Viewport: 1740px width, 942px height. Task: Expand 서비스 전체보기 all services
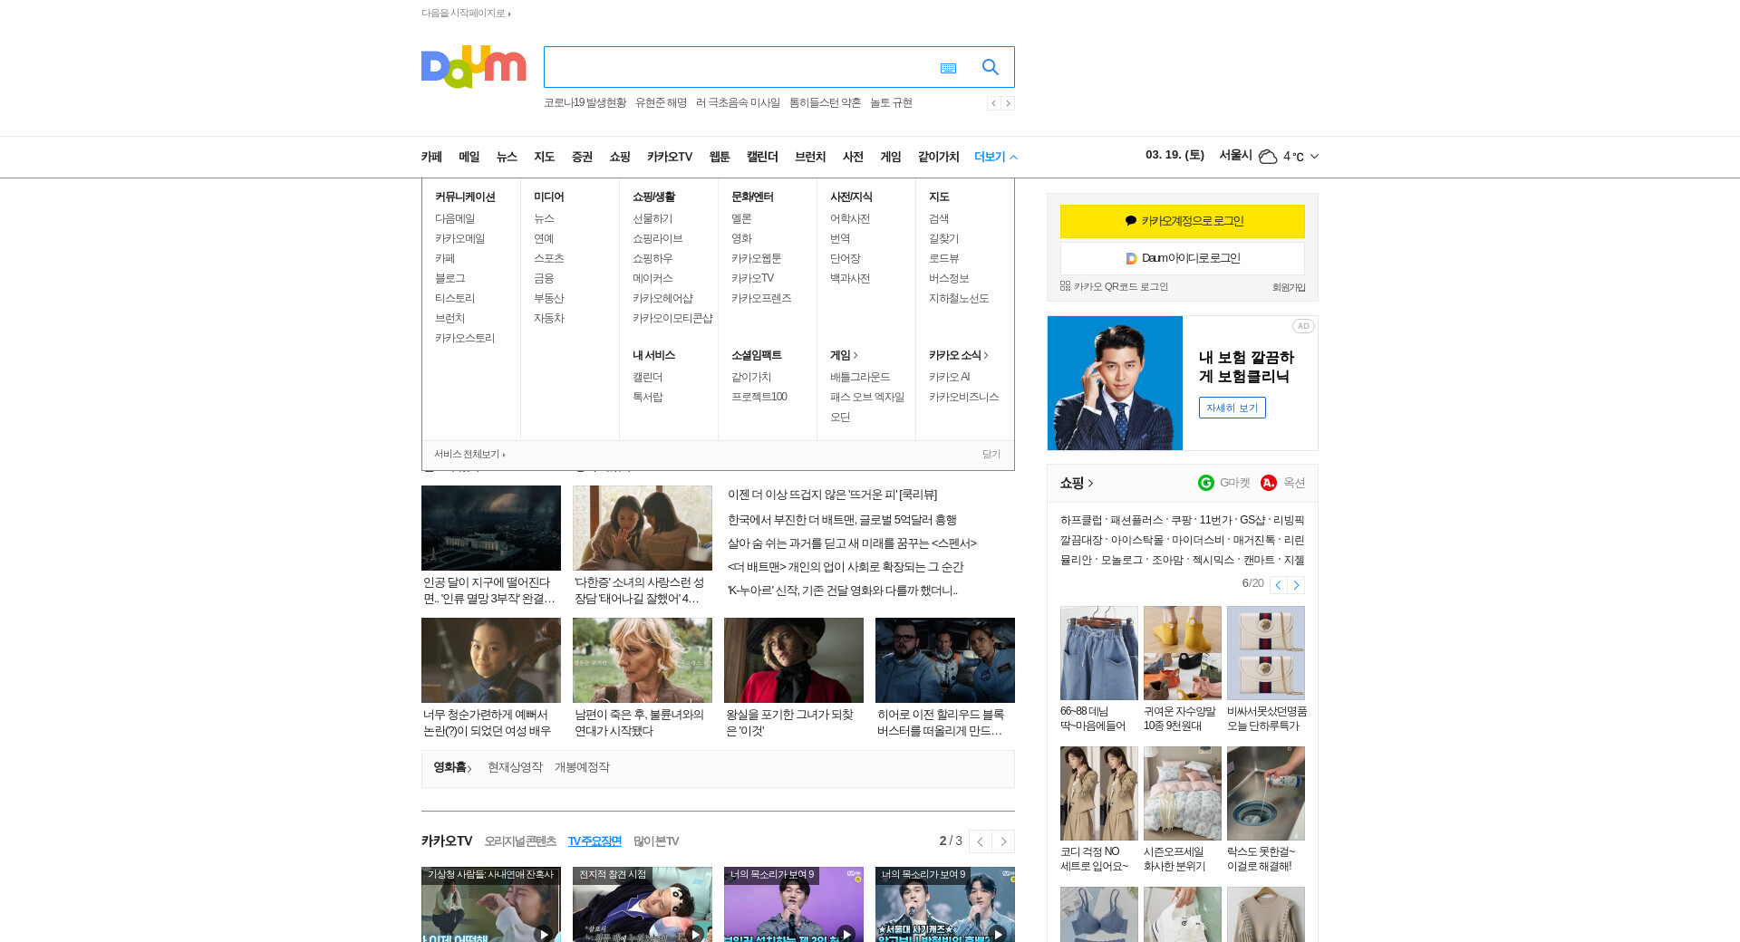pos(469,455)
